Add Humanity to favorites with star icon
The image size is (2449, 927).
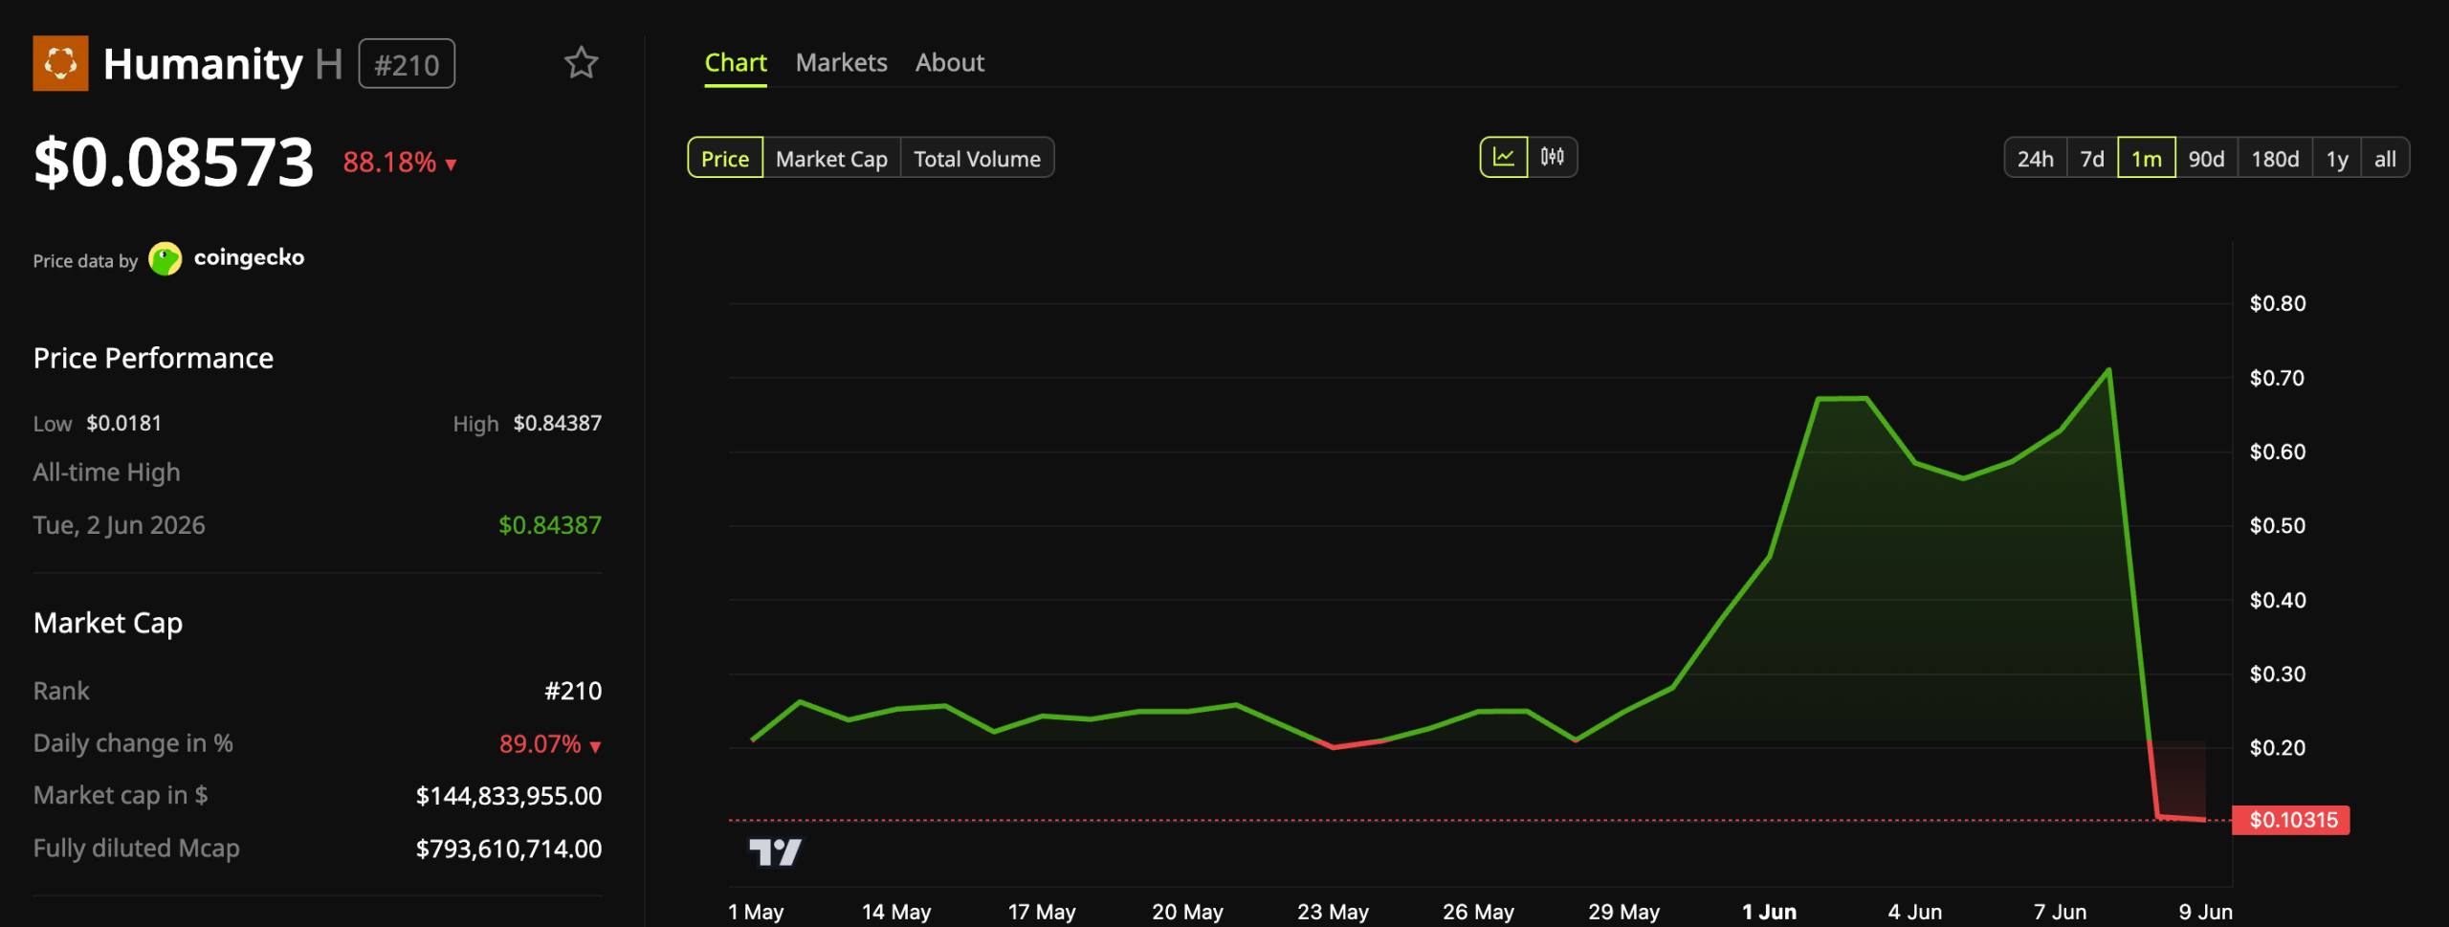[x=581, y=63]
